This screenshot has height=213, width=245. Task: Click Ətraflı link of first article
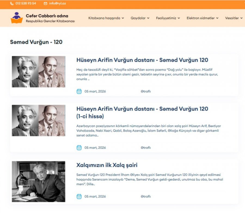coord(146,91)
